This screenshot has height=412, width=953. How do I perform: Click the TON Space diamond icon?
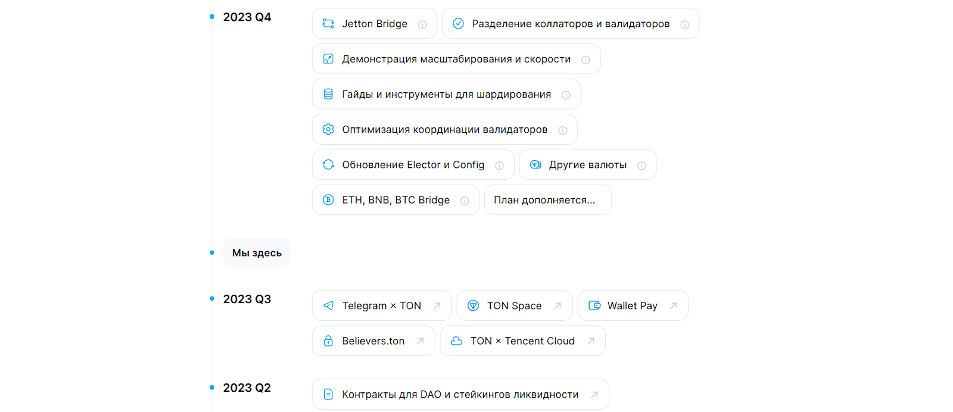coord(473,305)
